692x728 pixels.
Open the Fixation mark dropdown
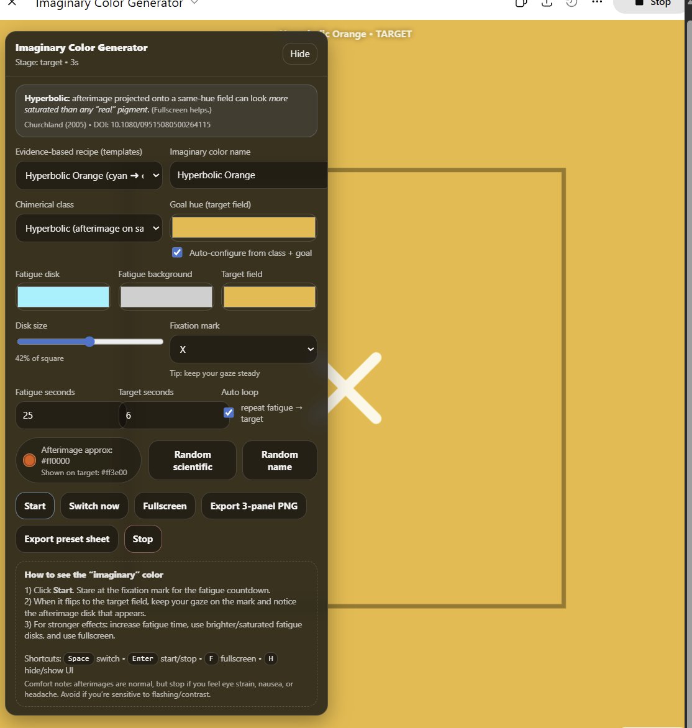coord(243,350)
